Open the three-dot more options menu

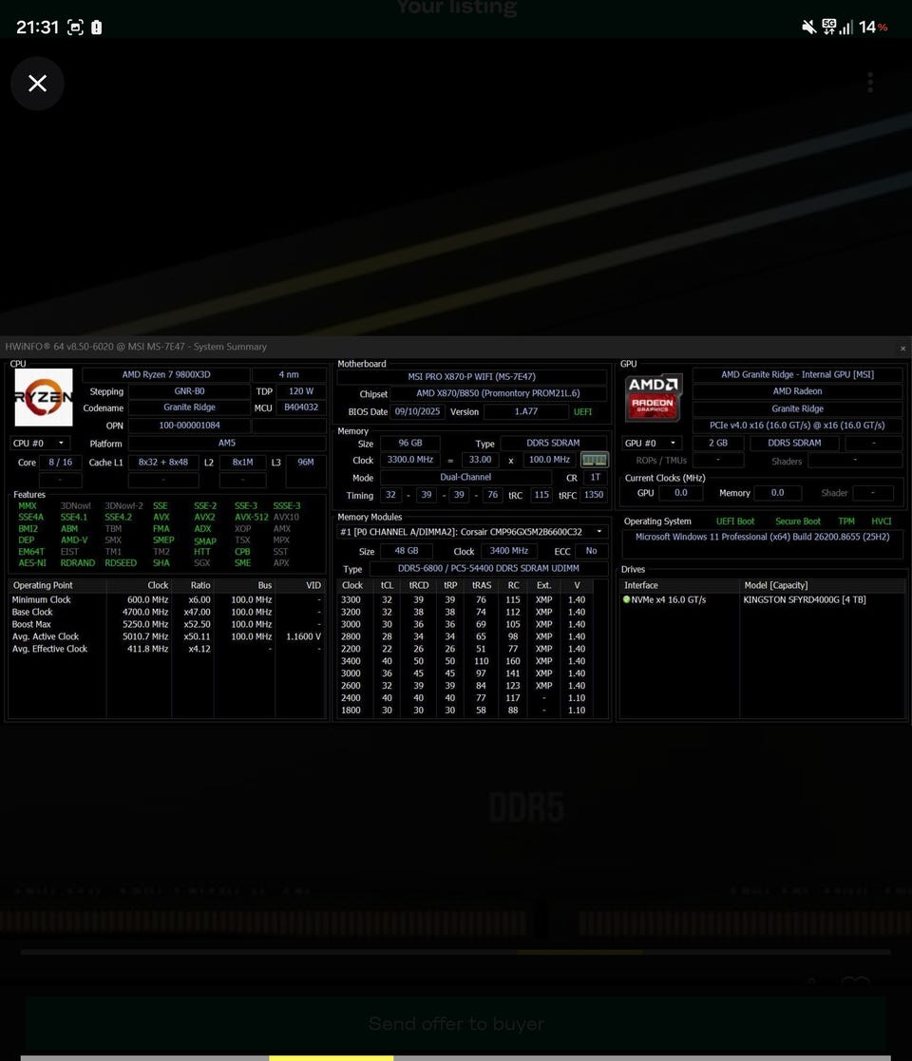[x=870, y=83]
